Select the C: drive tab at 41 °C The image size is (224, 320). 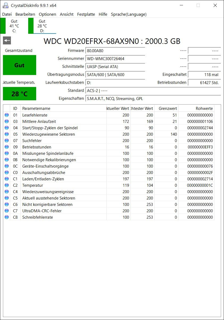coord(14,26)
